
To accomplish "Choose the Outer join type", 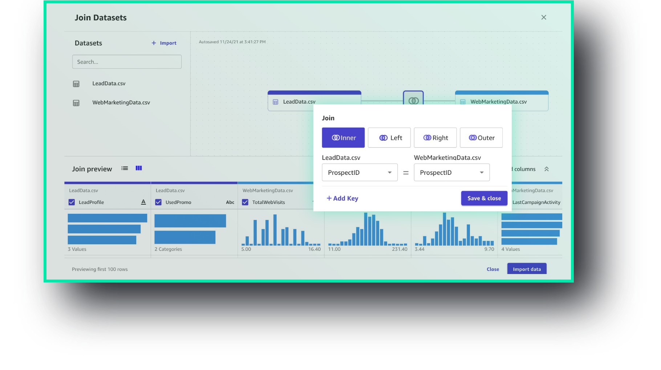I will point(481,138).
